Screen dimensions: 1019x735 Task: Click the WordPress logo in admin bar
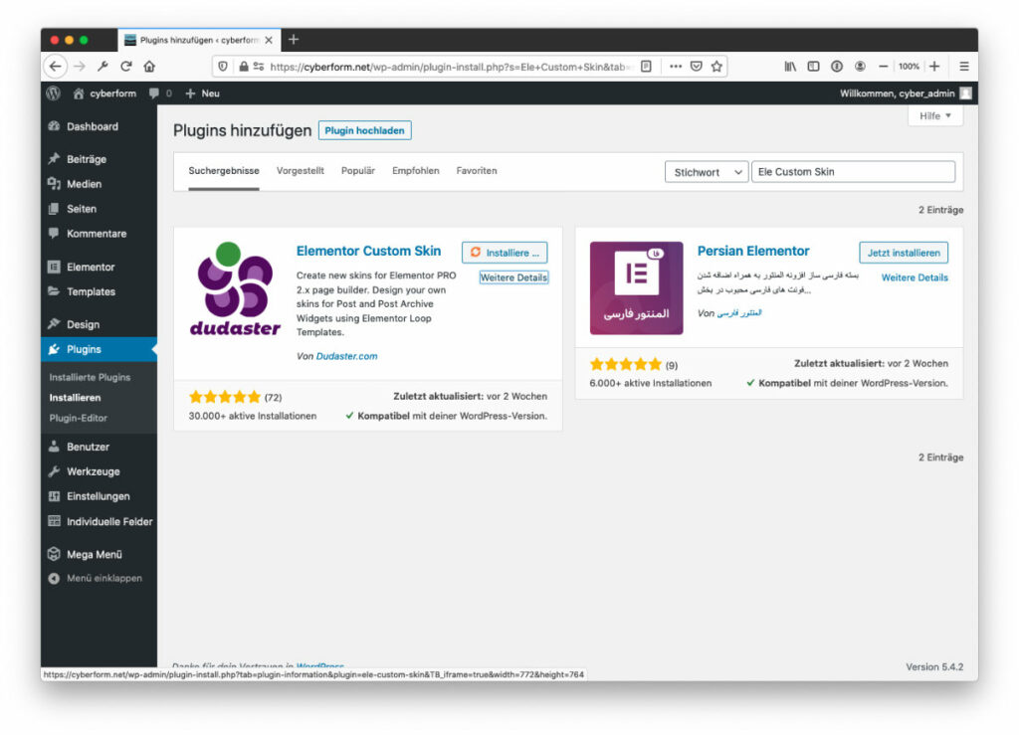(x=54, y=93)
